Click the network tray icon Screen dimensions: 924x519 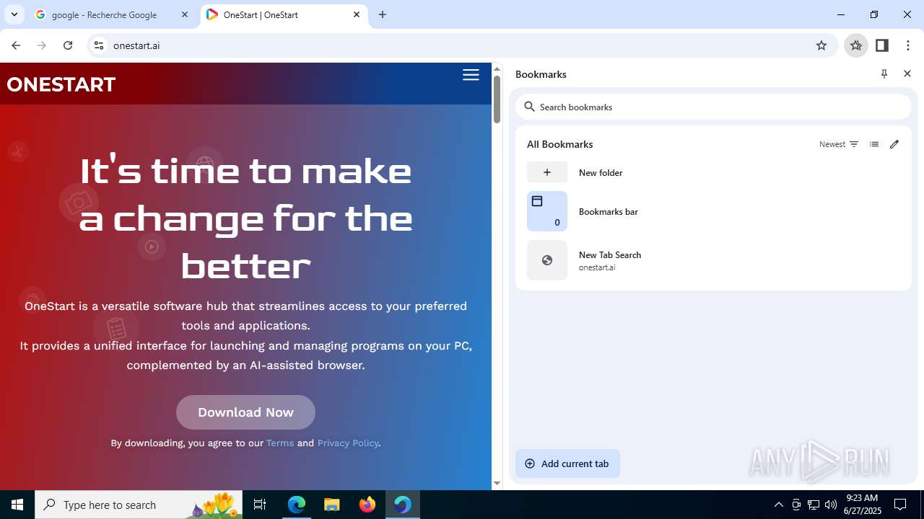814,505
